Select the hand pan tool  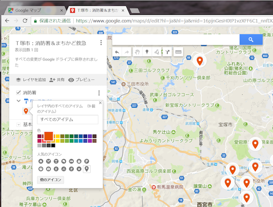click(x=137, y=52)
